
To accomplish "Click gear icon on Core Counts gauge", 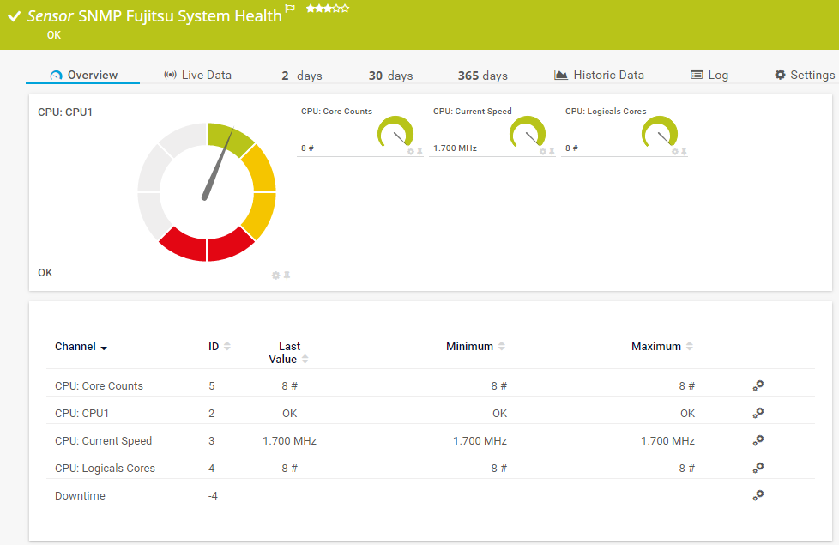I will (x=410, y=152).
